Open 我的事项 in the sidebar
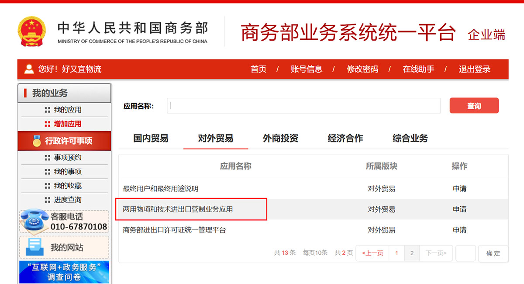524x284 pixels. coord(68,172)
